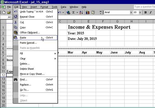Image resolution: width=155 pixels, height=108 pixels.
Task: Click the Select All corner button
Action: click(3, 21)
